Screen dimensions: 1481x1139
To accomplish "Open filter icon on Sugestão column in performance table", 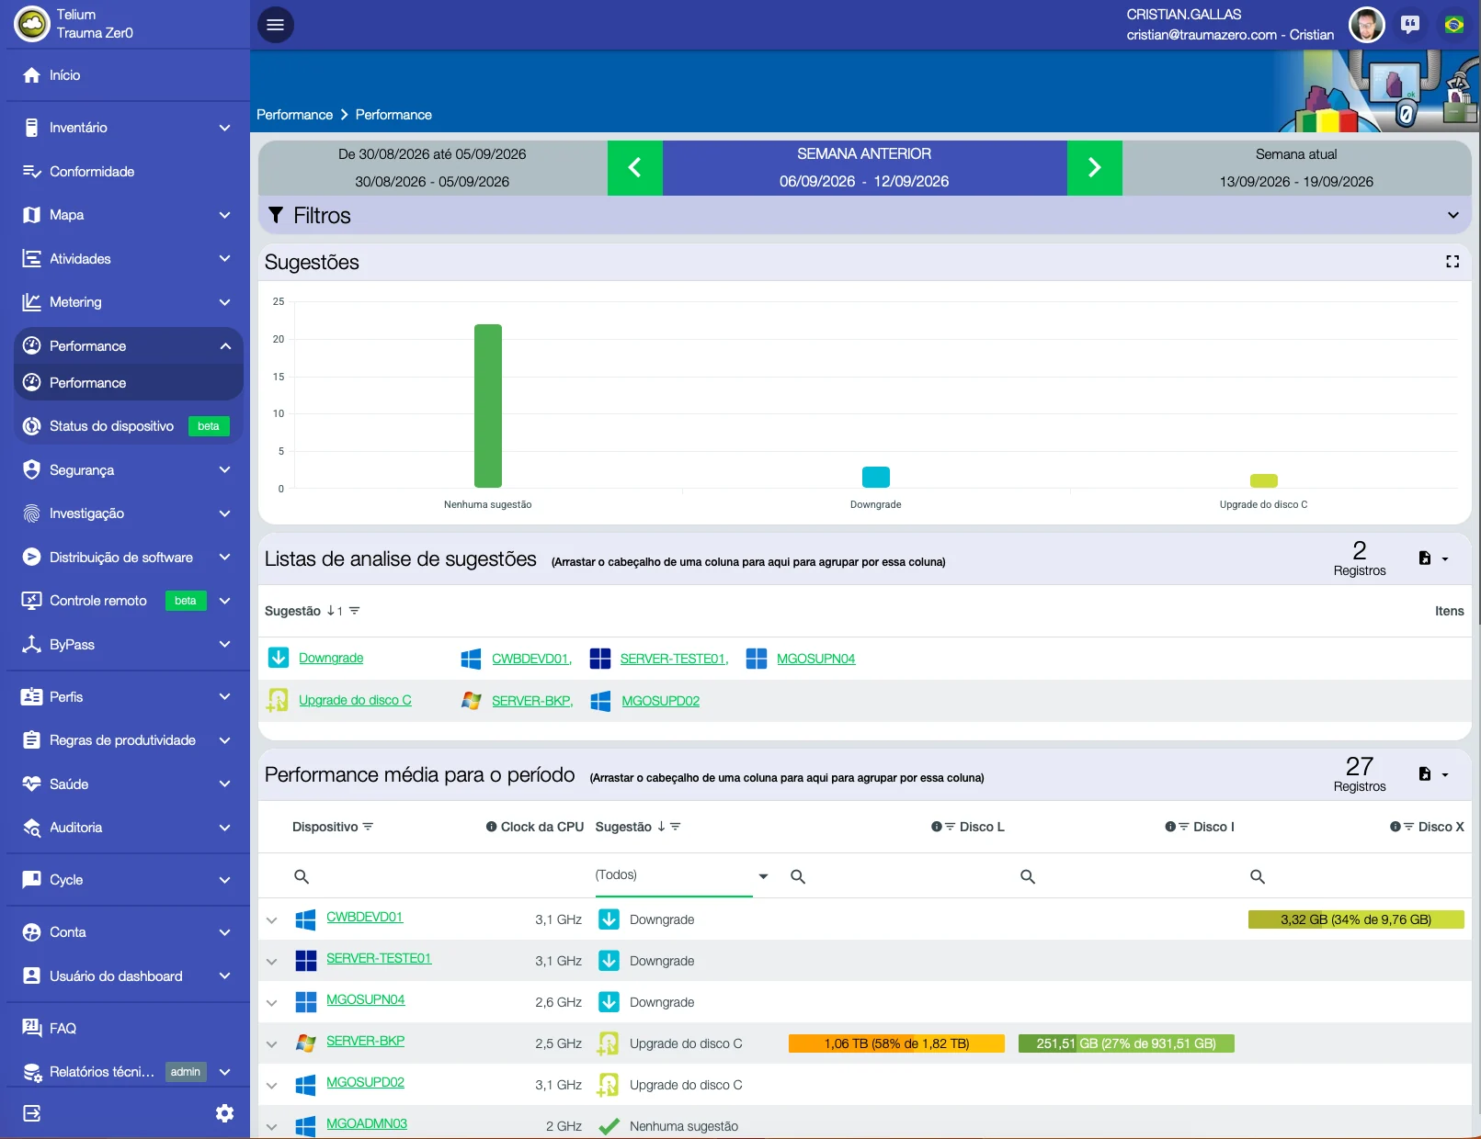I will coord(676,827).
